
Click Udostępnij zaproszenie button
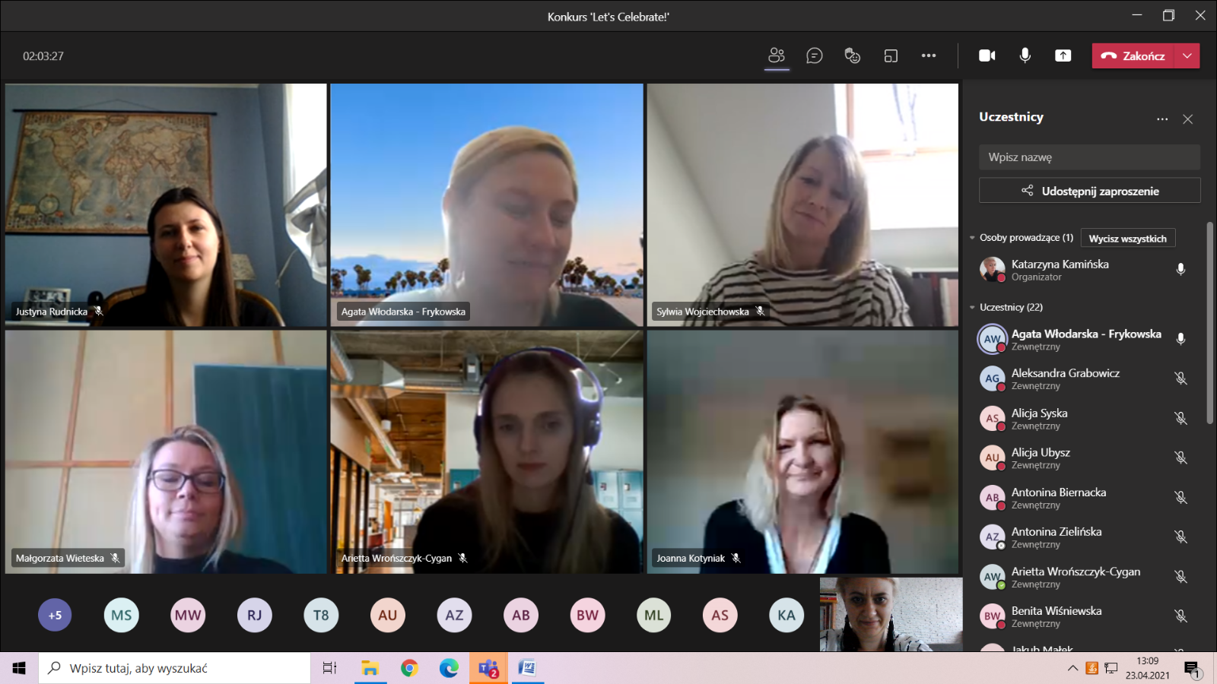1089,191
